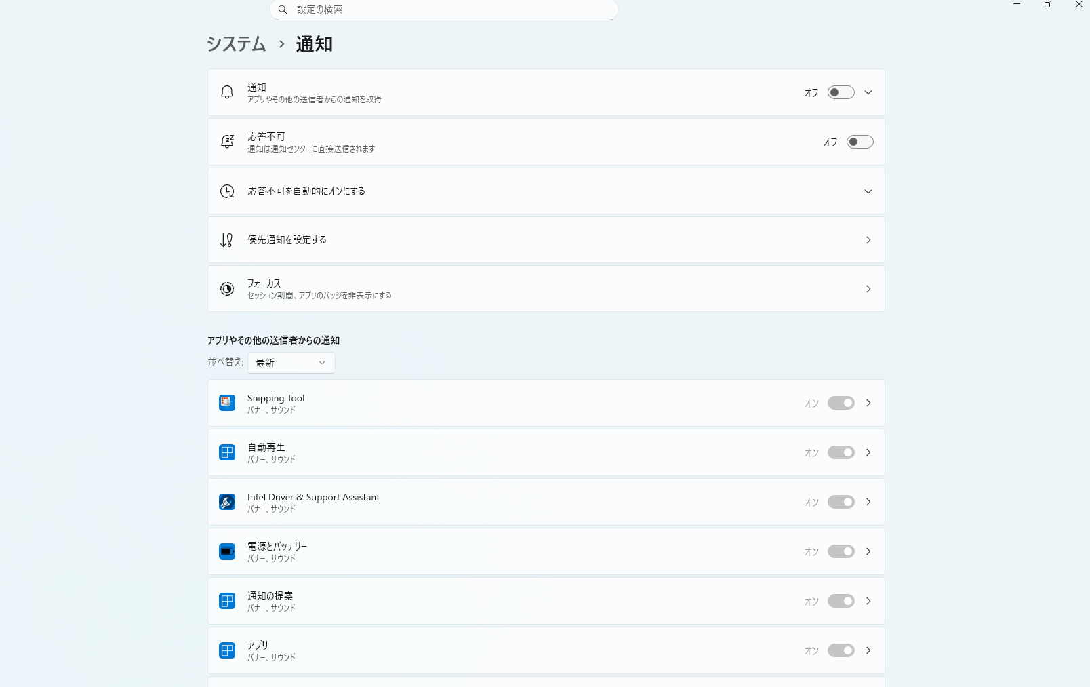Open 電源とバッテリー details chevron
Viewport: 1090px width, 687px height.
coord(868,551)
